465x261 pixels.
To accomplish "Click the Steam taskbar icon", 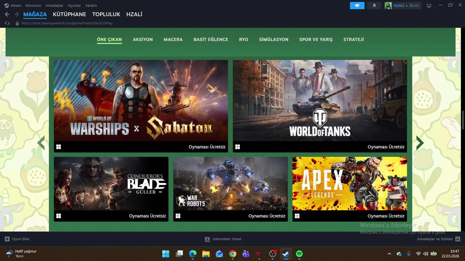I will 286,254.
